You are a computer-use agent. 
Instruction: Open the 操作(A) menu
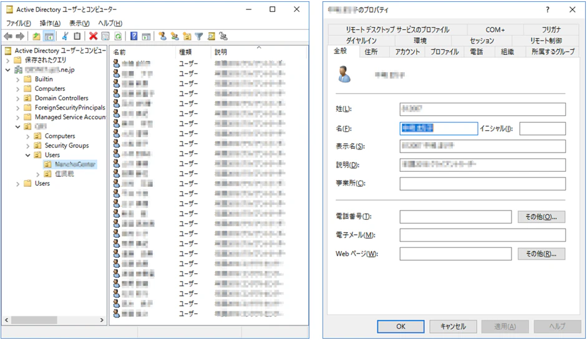50,23
